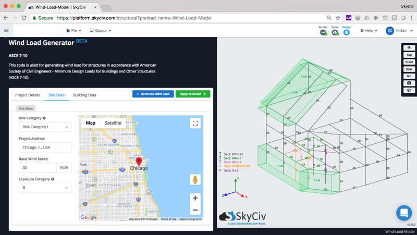Switch map to Map view
The width and height of the screenshot is (417, 235).
(x=90, y=123)
